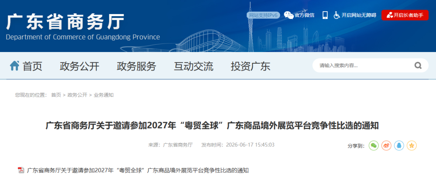The image size is (436, 187).
Task: Click the 广东省商务厅 site logo
Action: [66, 22]
